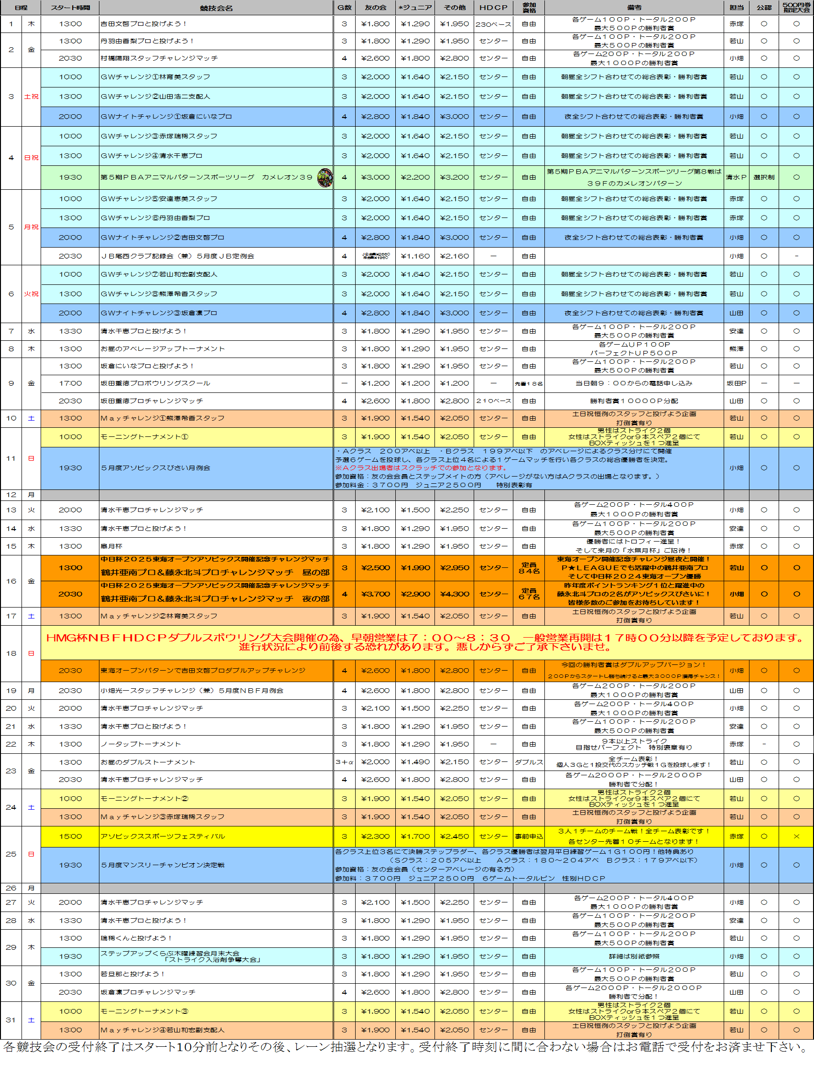Click ステップアップくらぶ木曜練習会月末大会 event name
Viewport: 814px width, 1075px height.
tap(181, 956)
